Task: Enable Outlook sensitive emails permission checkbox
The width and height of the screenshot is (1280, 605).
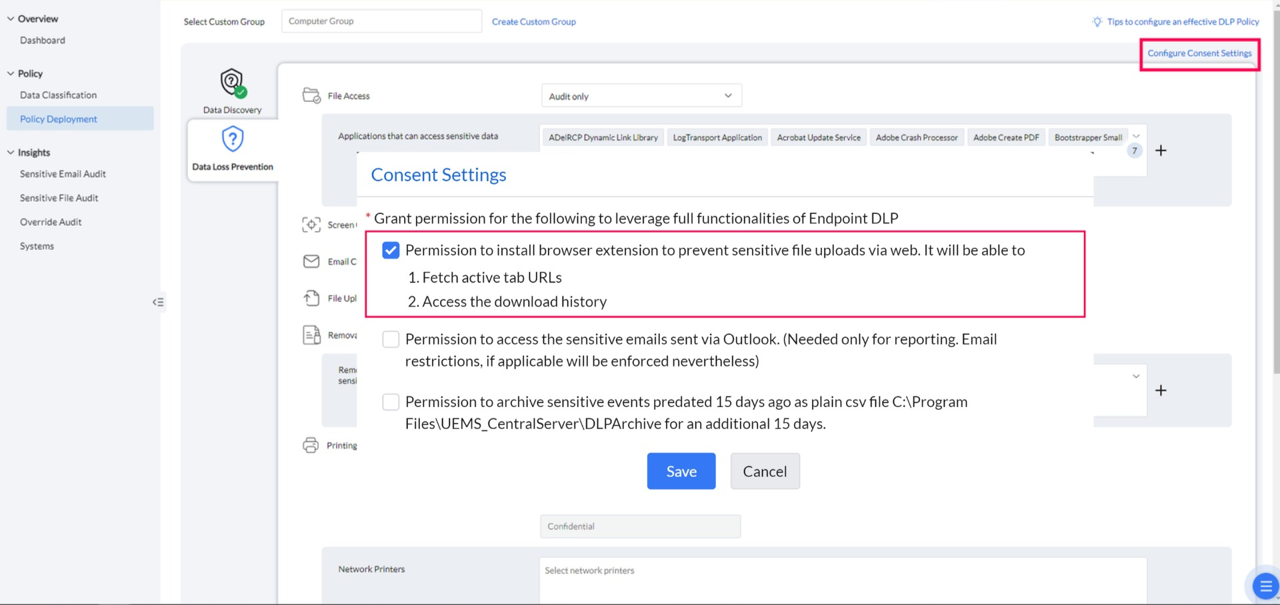Action: click(x=391, y=340)
